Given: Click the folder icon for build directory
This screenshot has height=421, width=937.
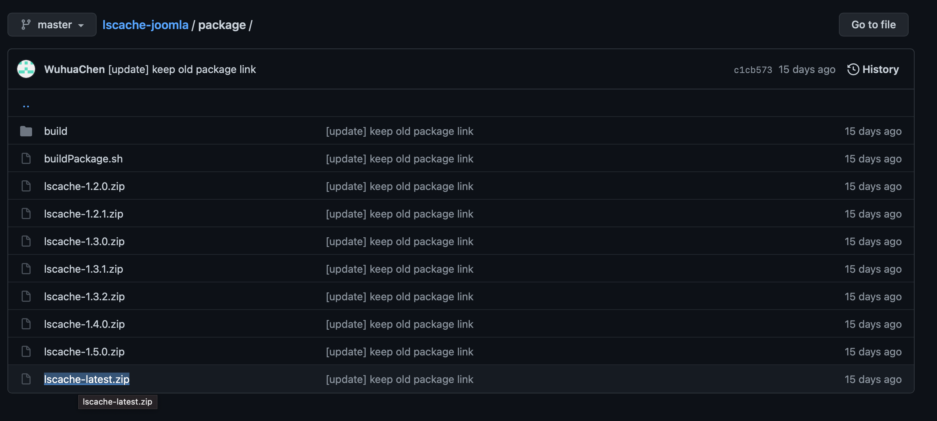Looking at the screenshot, I should click(26, 130).
